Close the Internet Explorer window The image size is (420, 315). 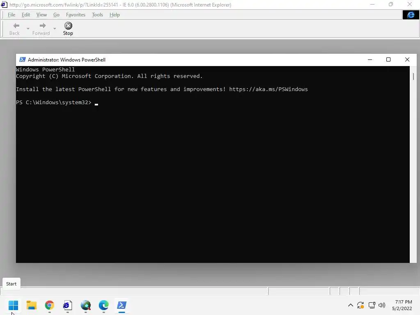pos(410,4)
